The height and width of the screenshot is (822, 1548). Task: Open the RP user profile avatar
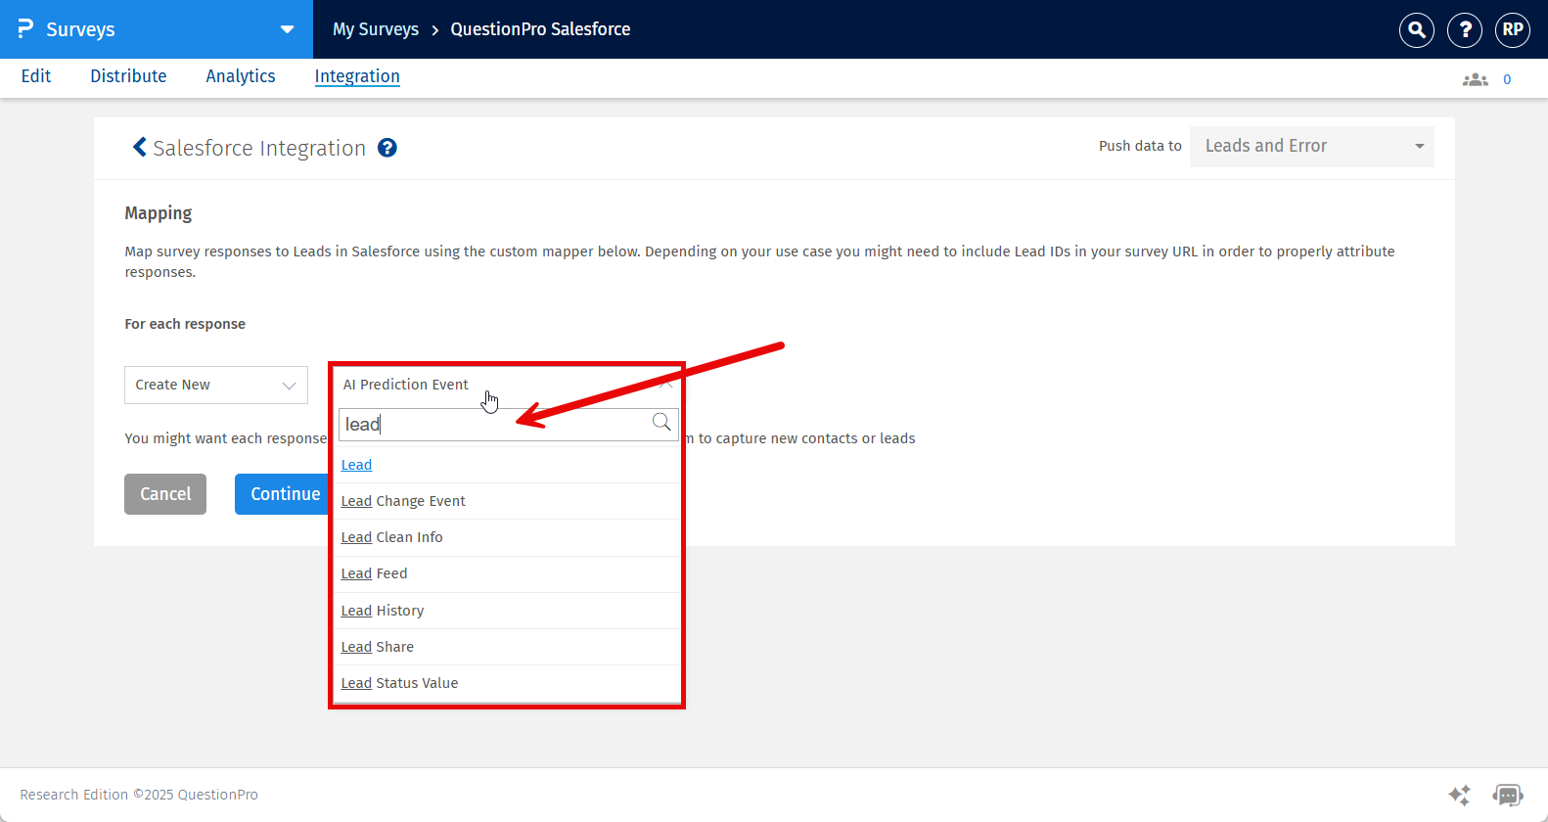[x=1513, y=29]
